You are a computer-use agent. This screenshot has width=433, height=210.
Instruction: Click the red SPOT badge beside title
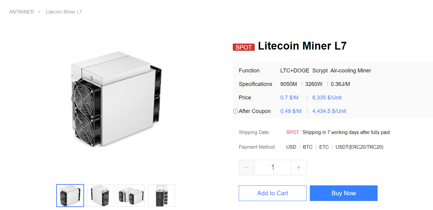[x=244, y=47]
